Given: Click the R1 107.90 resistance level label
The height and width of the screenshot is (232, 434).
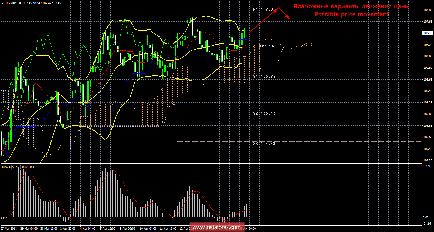Looking at the screenshot, I should 264,10.
